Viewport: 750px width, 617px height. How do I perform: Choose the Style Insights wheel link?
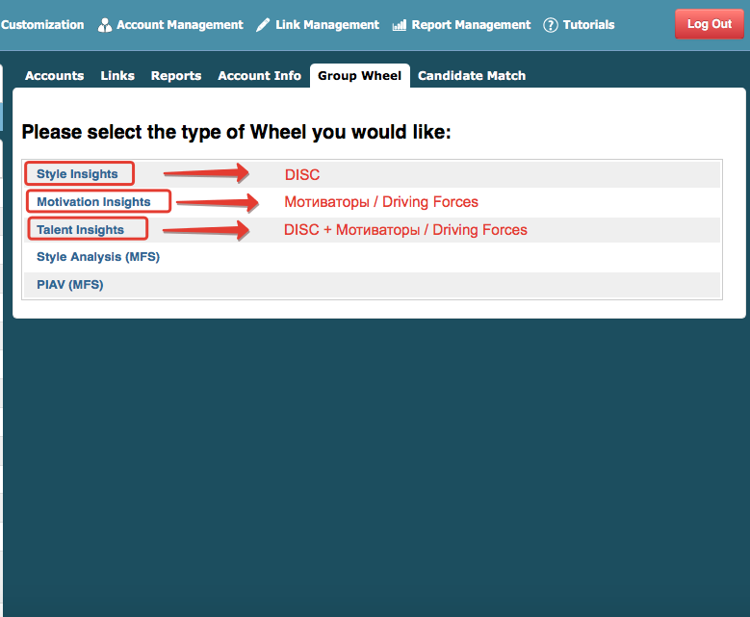tap(77, 174)
